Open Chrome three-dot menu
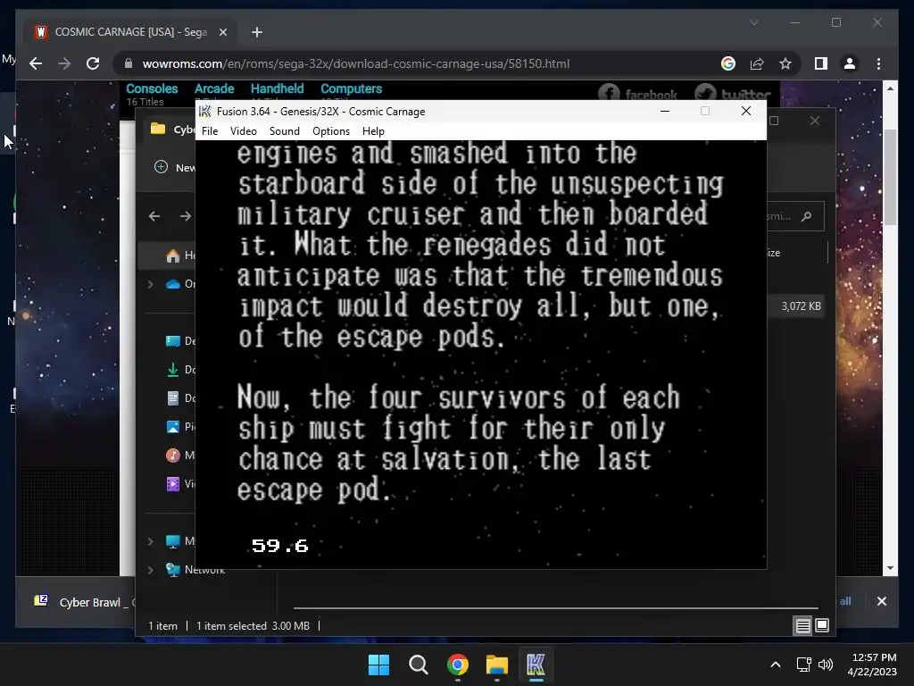This screenshot has width=914, height=686. click(878, 63)
